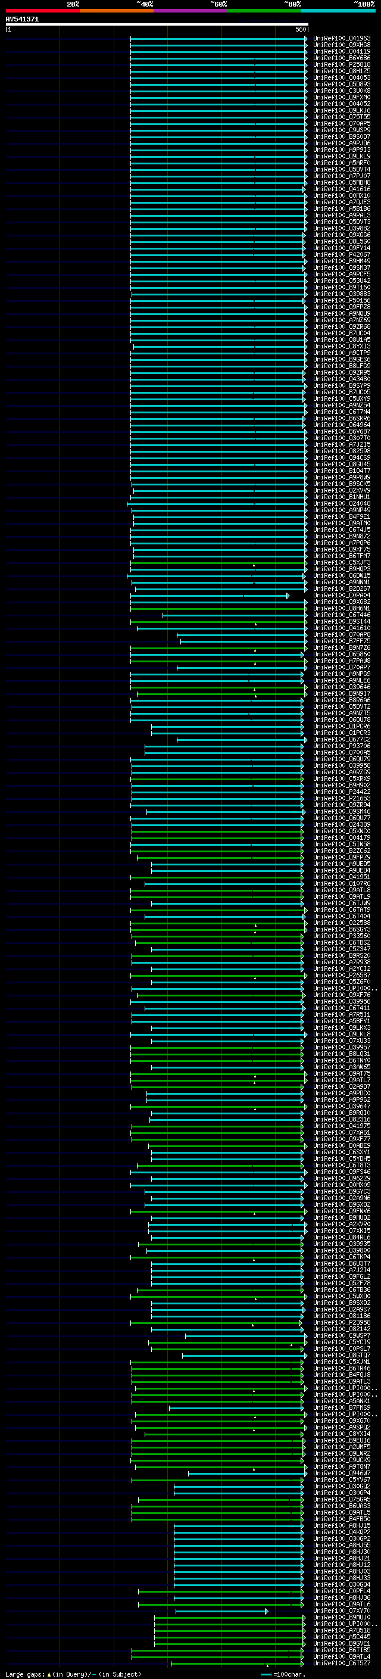Click hit UniRef100_C3U0K8
The width and height of the screenshot is (381, 1679).
[x=342, y=91]
